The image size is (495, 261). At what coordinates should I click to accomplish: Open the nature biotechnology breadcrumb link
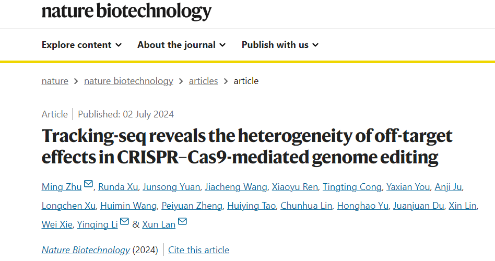[128, 81]
